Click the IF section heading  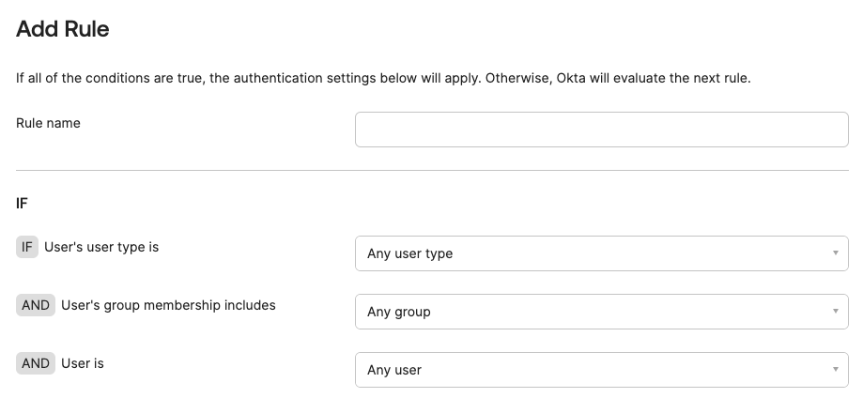pos(23,203)
